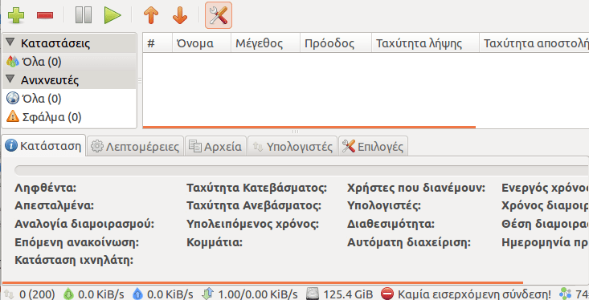Open Preferences via the wrench screwdriver icon
The width and height of the screenshot is (589, 300).
219,15
